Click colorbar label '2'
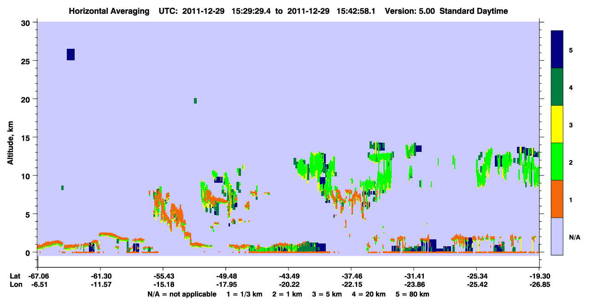This screenshot has width=599, height=307. [571, 162]
